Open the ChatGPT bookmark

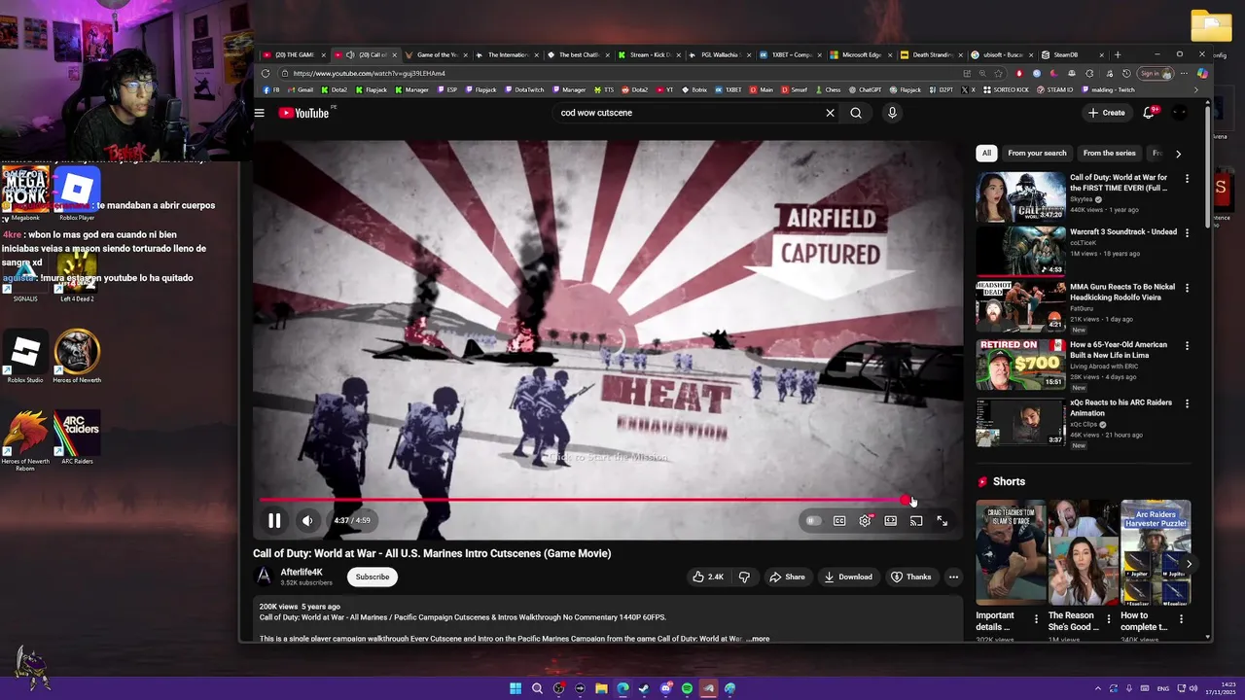pos(864,89)
